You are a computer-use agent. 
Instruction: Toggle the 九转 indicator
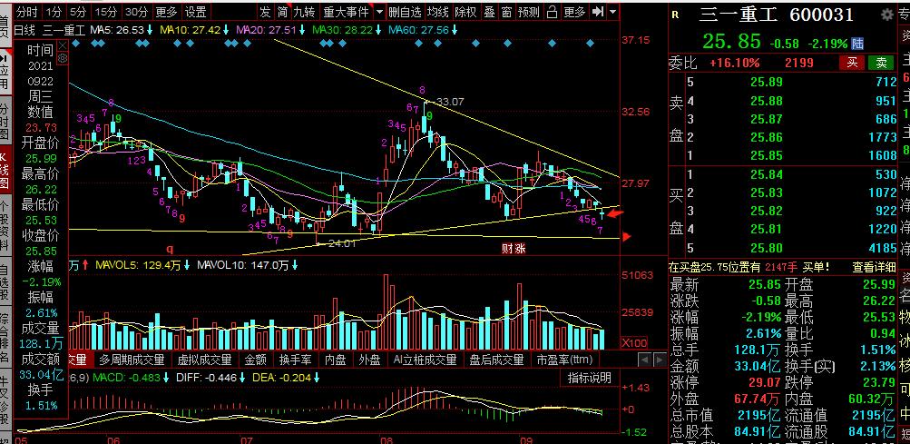click(305, 12)
